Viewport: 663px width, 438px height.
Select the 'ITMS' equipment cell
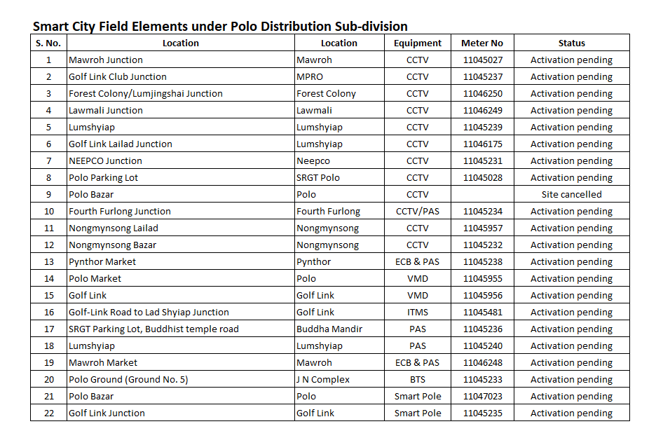417,312
